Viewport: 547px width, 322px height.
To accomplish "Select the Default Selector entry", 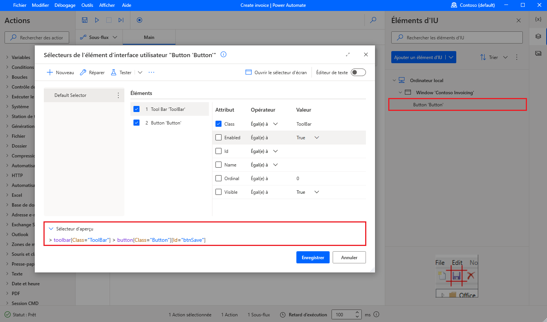I will [84, 95].
